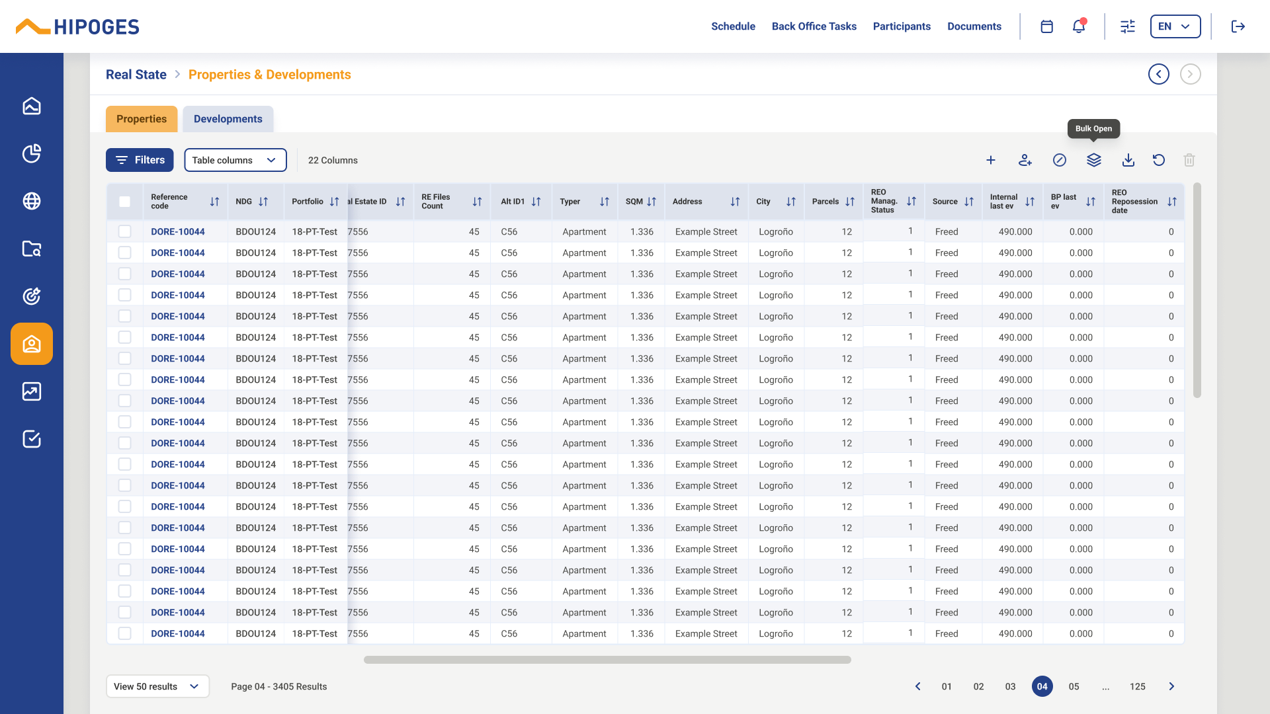Click the download export icon
This screenshot has height=714, width=1270.
point(1128,160)
